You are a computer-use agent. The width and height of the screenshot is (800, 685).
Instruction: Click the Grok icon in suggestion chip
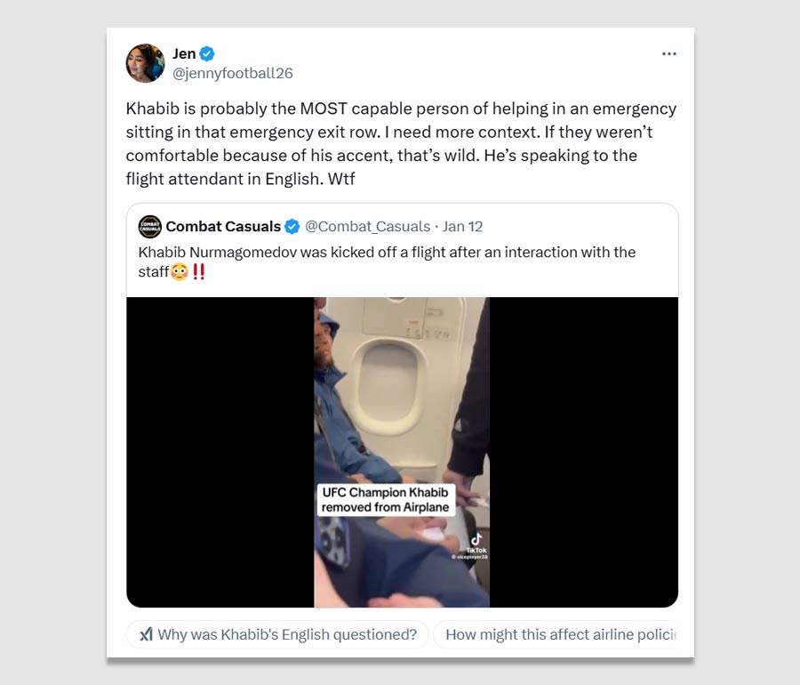[x=147, y=634]
